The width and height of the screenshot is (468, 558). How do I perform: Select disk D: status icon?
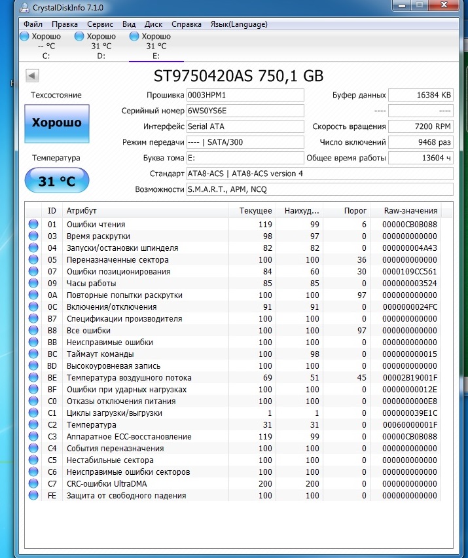tap(80, 37)
